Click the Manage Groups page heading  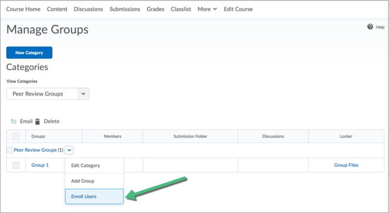[47, 30]
